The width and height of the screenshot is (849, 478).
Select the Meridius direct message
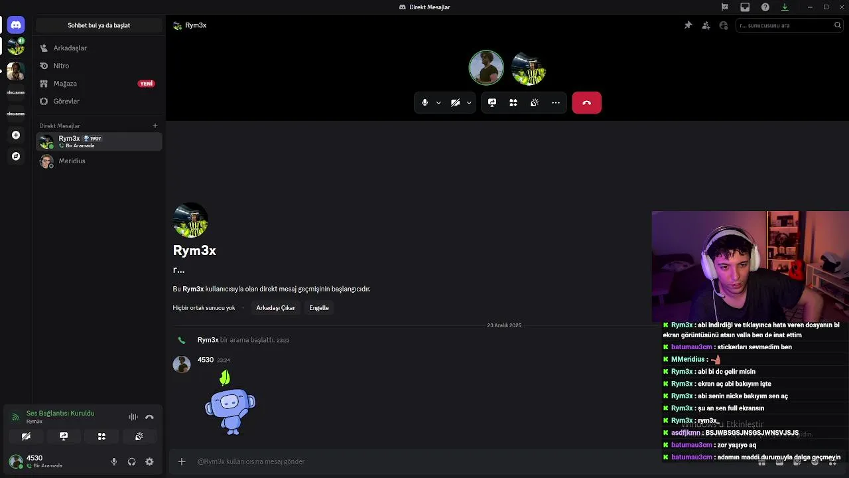point(99,161)
